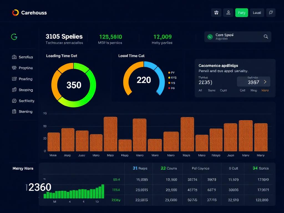284x213 pixels.
Task: Click the 350 donut chart
Action: tap(73, 85)
